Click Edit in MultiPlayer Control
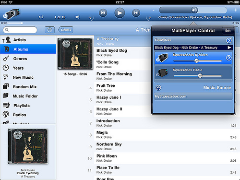 point(228,31)
